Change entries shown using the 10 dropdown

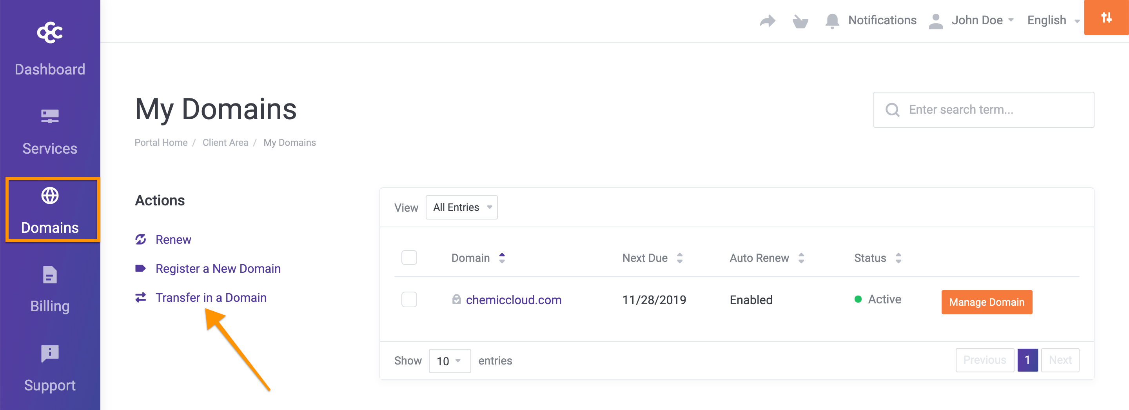(449, 361)
